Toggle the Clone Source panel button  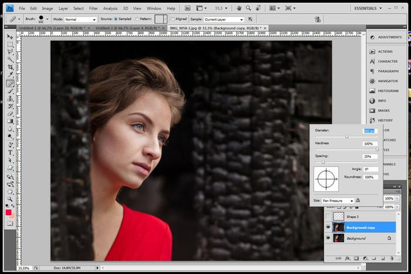pos(318,19)
